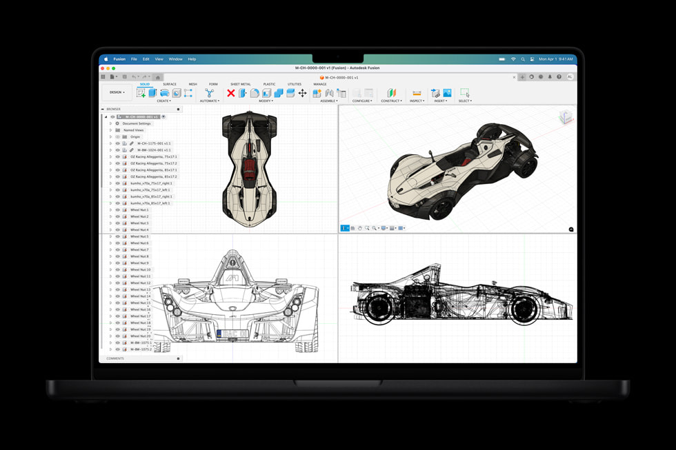Switch to the Sheet Metal ribbon tab
This screenshot has height=450, width=676.
pos(240,84)
